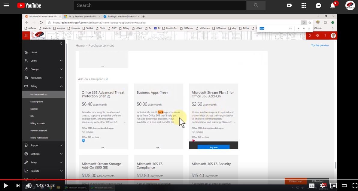Image resolution: width=358 pixels, height=191 pixels.
Task: Open the YouTube apps grid icon
Action: [x=304, y=5]
